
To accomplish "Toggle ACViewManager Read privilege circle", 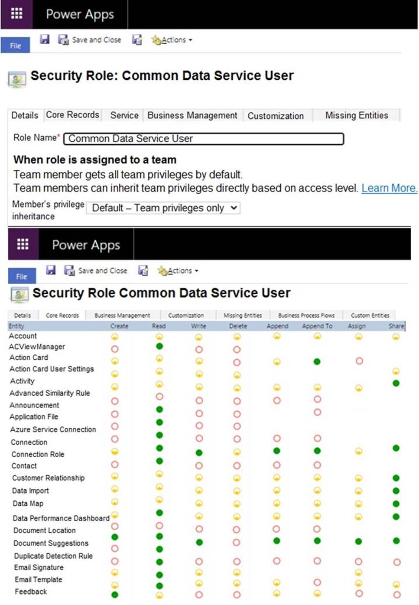I will tap(159, 346).
